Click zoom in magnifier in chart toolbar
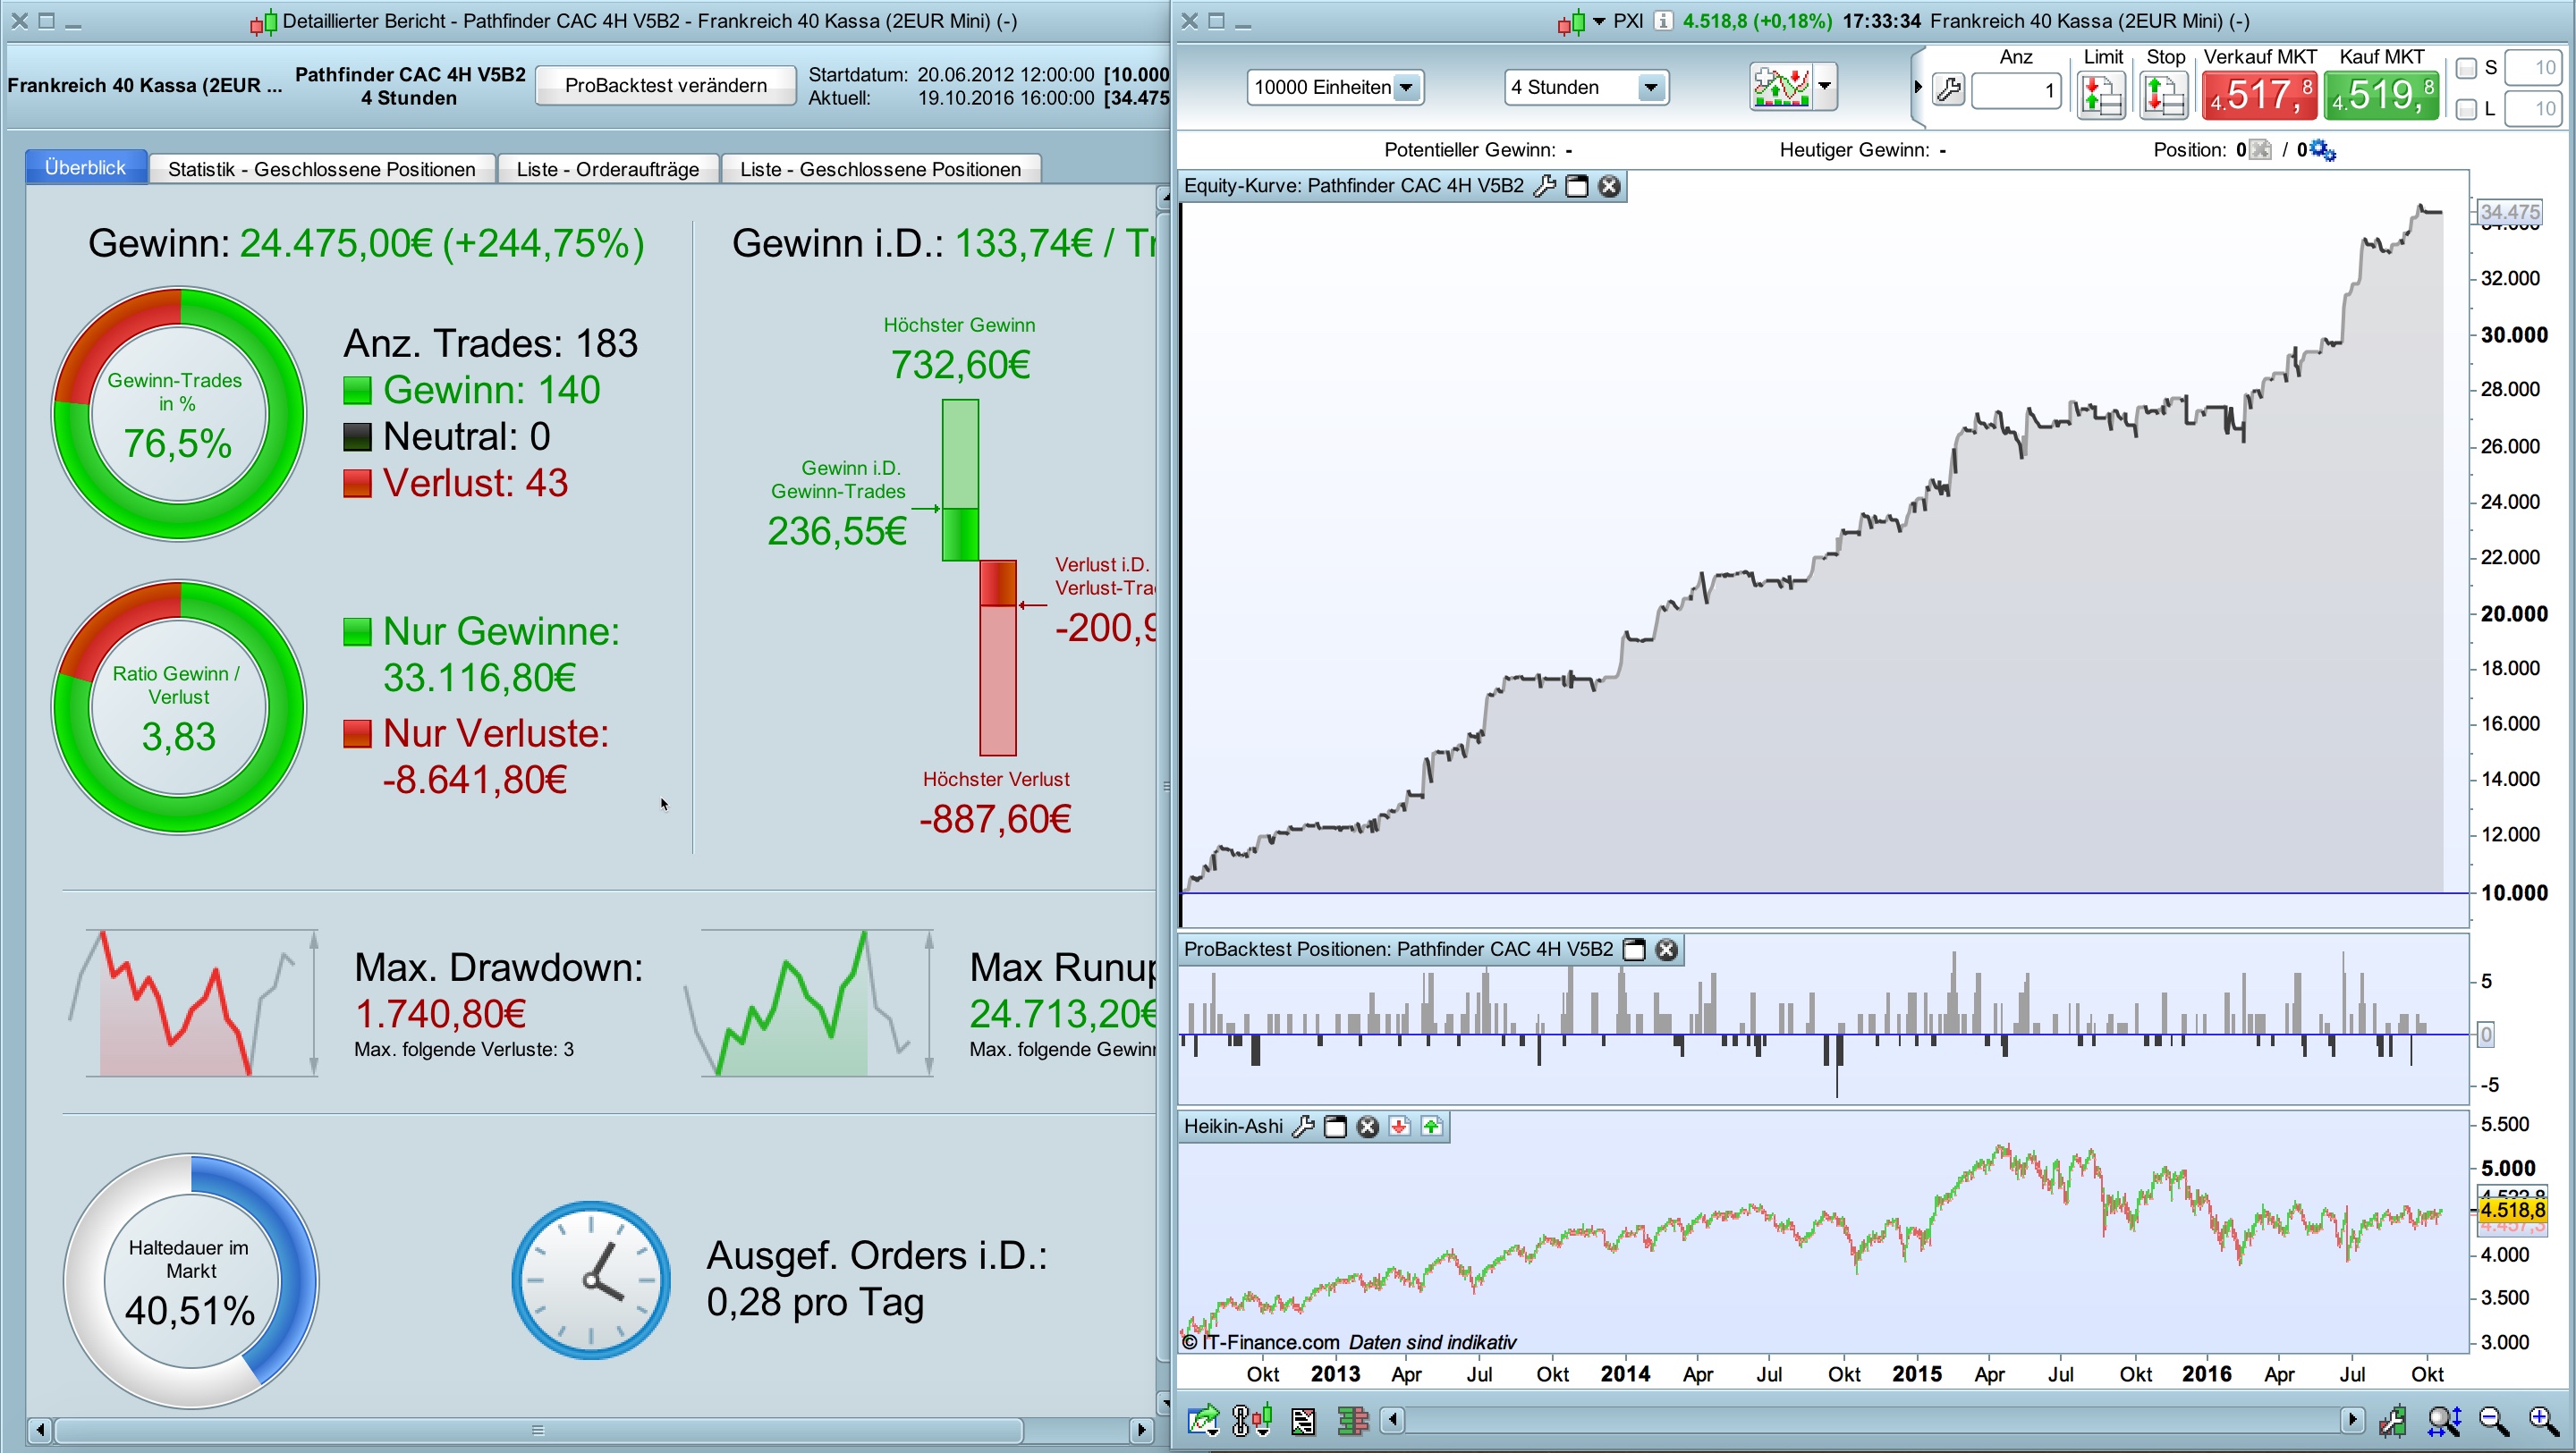The width and height of the screenshot is (2576, 1453). (2543, 1420)
